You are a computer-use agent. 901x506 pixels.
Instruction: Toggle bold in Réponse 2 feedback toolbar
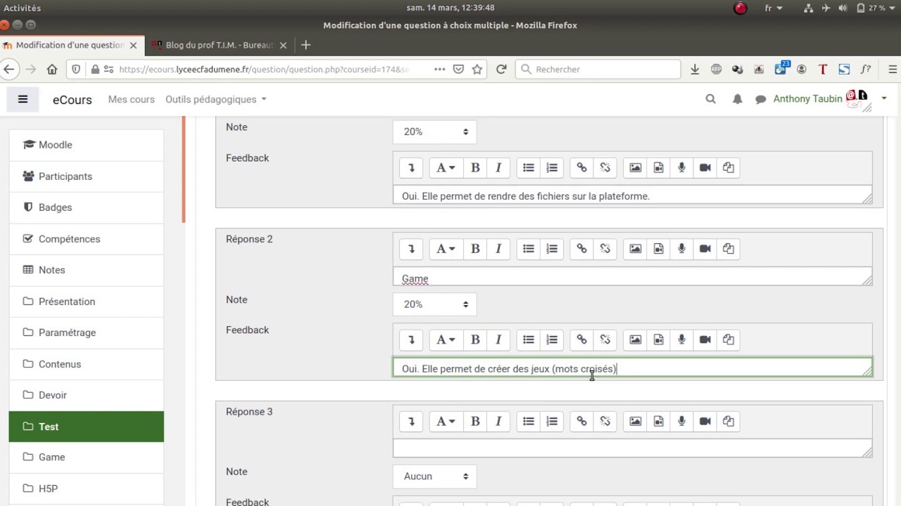click(x=475, y=339)
